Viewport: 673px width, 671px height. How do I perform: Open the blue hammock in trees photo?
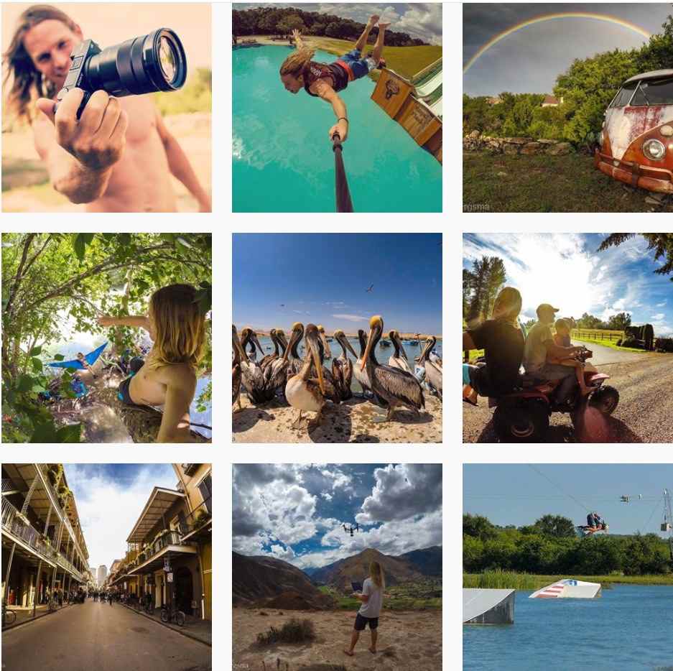[106, 338]
